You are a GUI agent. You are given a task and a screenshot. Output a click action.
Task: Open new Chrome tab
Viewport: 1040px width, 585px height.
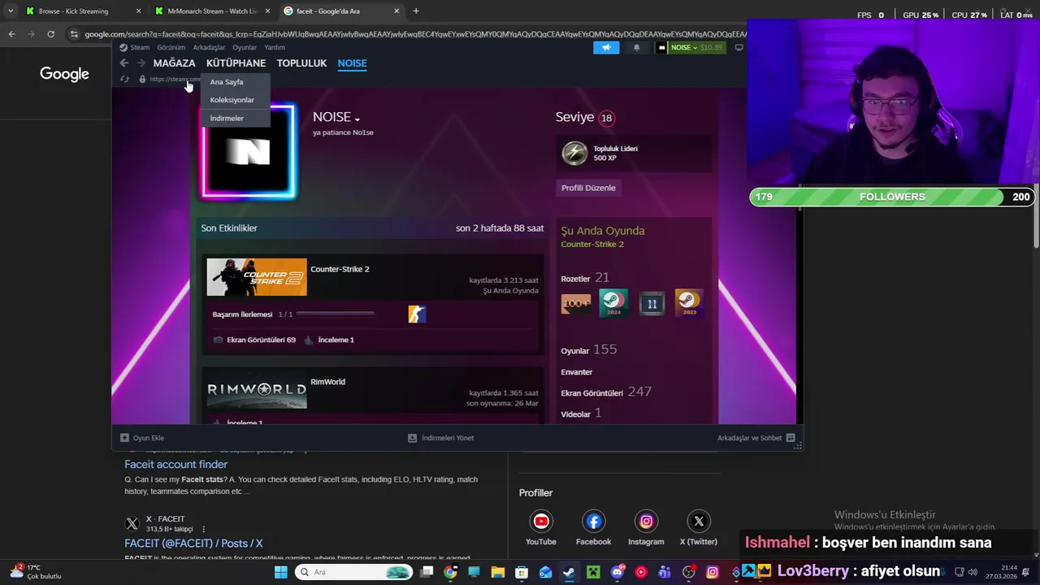(x=416, y=11)
